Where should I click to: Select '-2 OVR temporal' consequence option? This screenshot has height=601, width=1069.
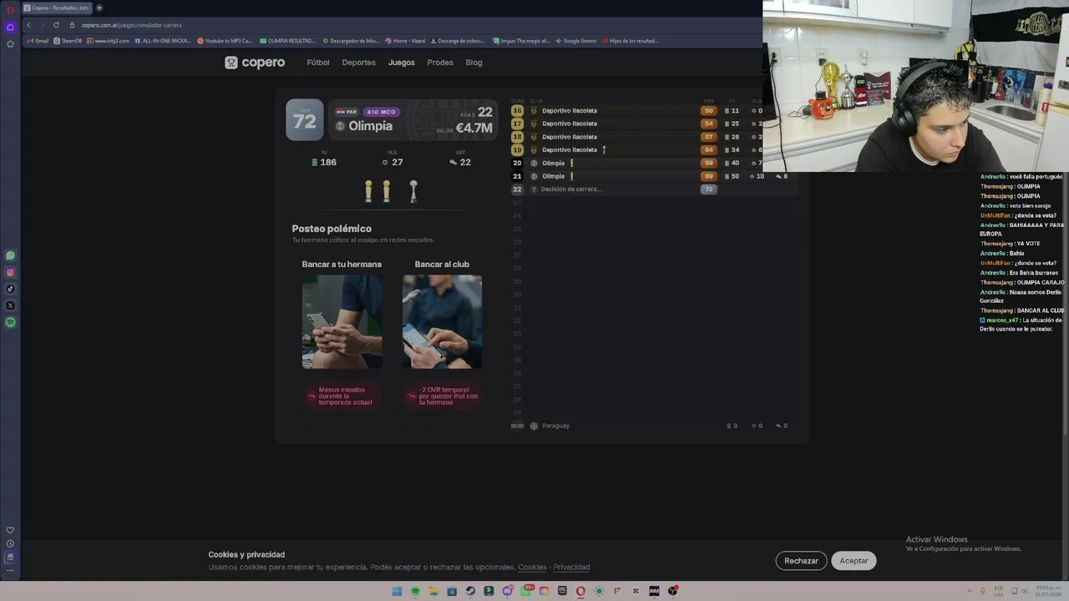click(442, 396)
